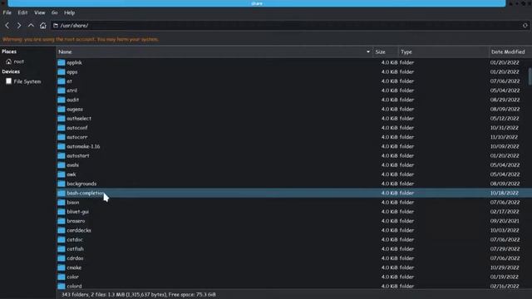Click the folder icon of augeas

coord(61,109)
